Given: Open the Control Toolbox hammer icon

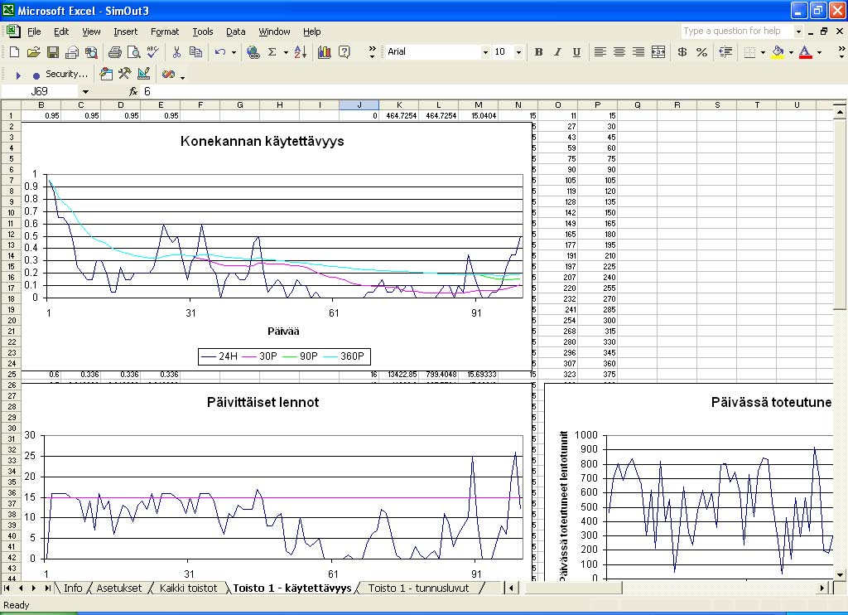Looking at the screenshot, I should point(125,74).
